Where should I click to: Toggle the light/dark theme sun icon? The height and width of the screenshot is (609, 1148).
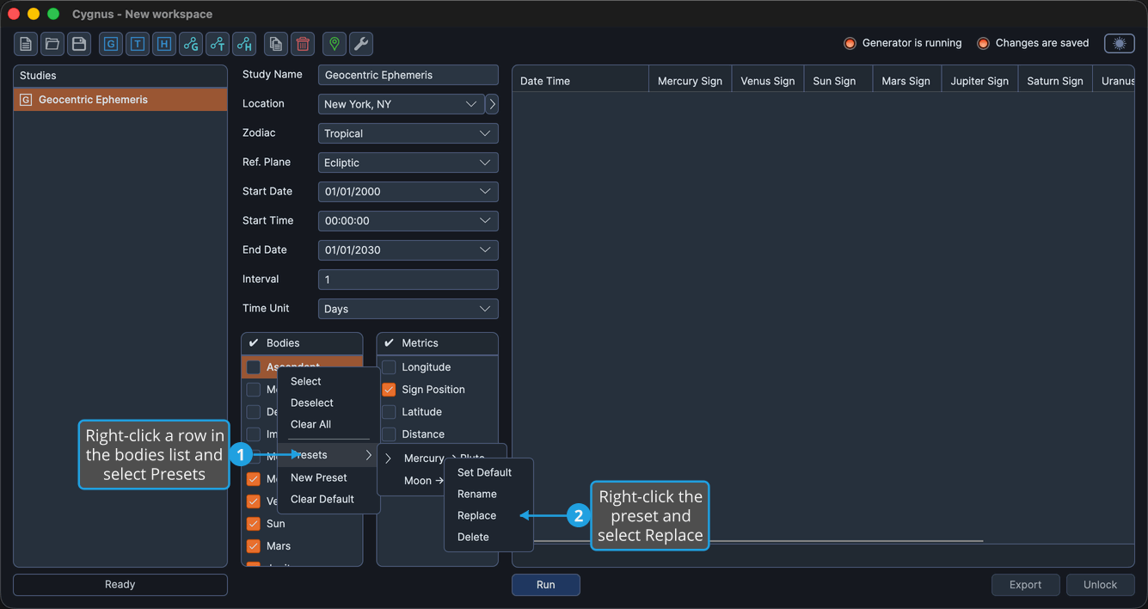1120,43
